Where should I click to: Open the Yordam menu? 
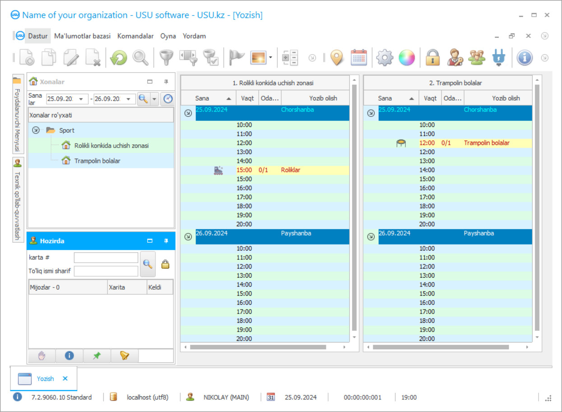pos(194,36)
